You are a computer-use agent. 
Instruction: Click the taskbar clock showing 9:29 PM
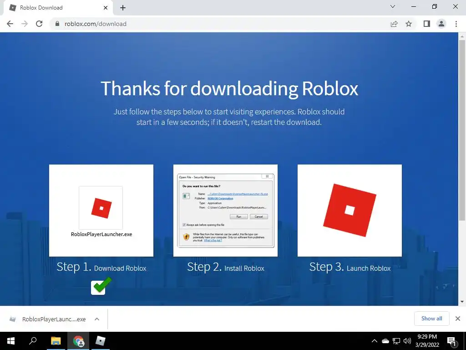pos(427,341)
